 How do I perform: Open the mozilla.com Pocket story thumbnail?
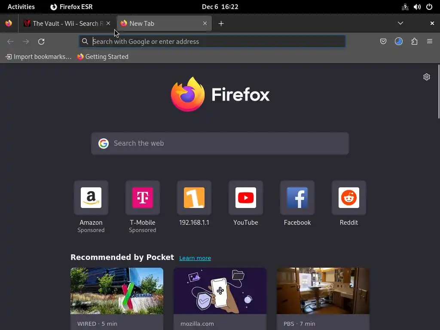220,291
